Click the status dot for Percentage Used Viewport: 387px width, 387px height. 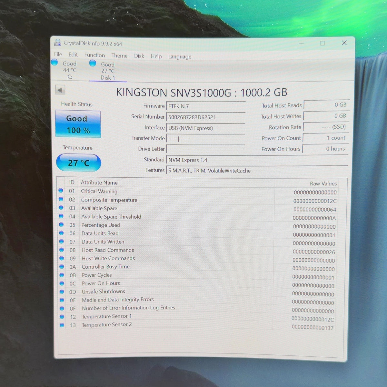click(x=61, y=224)
